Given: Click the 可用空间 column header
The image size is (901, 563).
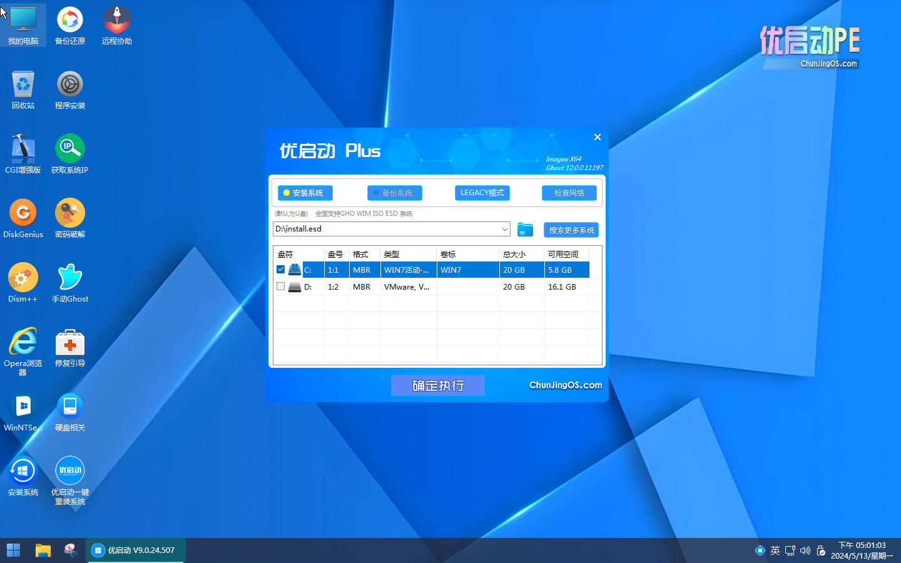Looking at the screenshot, I should click(x=567, y=254).
